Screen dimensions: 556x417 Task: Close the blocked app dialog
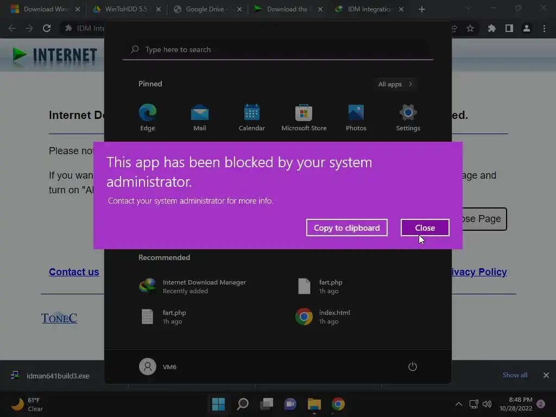point(425,228)
